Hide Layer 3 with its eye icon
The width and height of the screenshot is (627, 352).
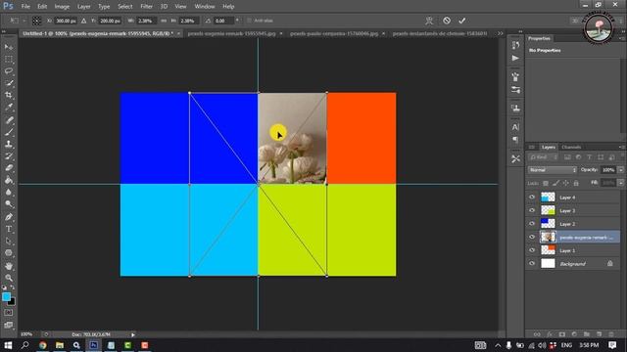[532, 210]
